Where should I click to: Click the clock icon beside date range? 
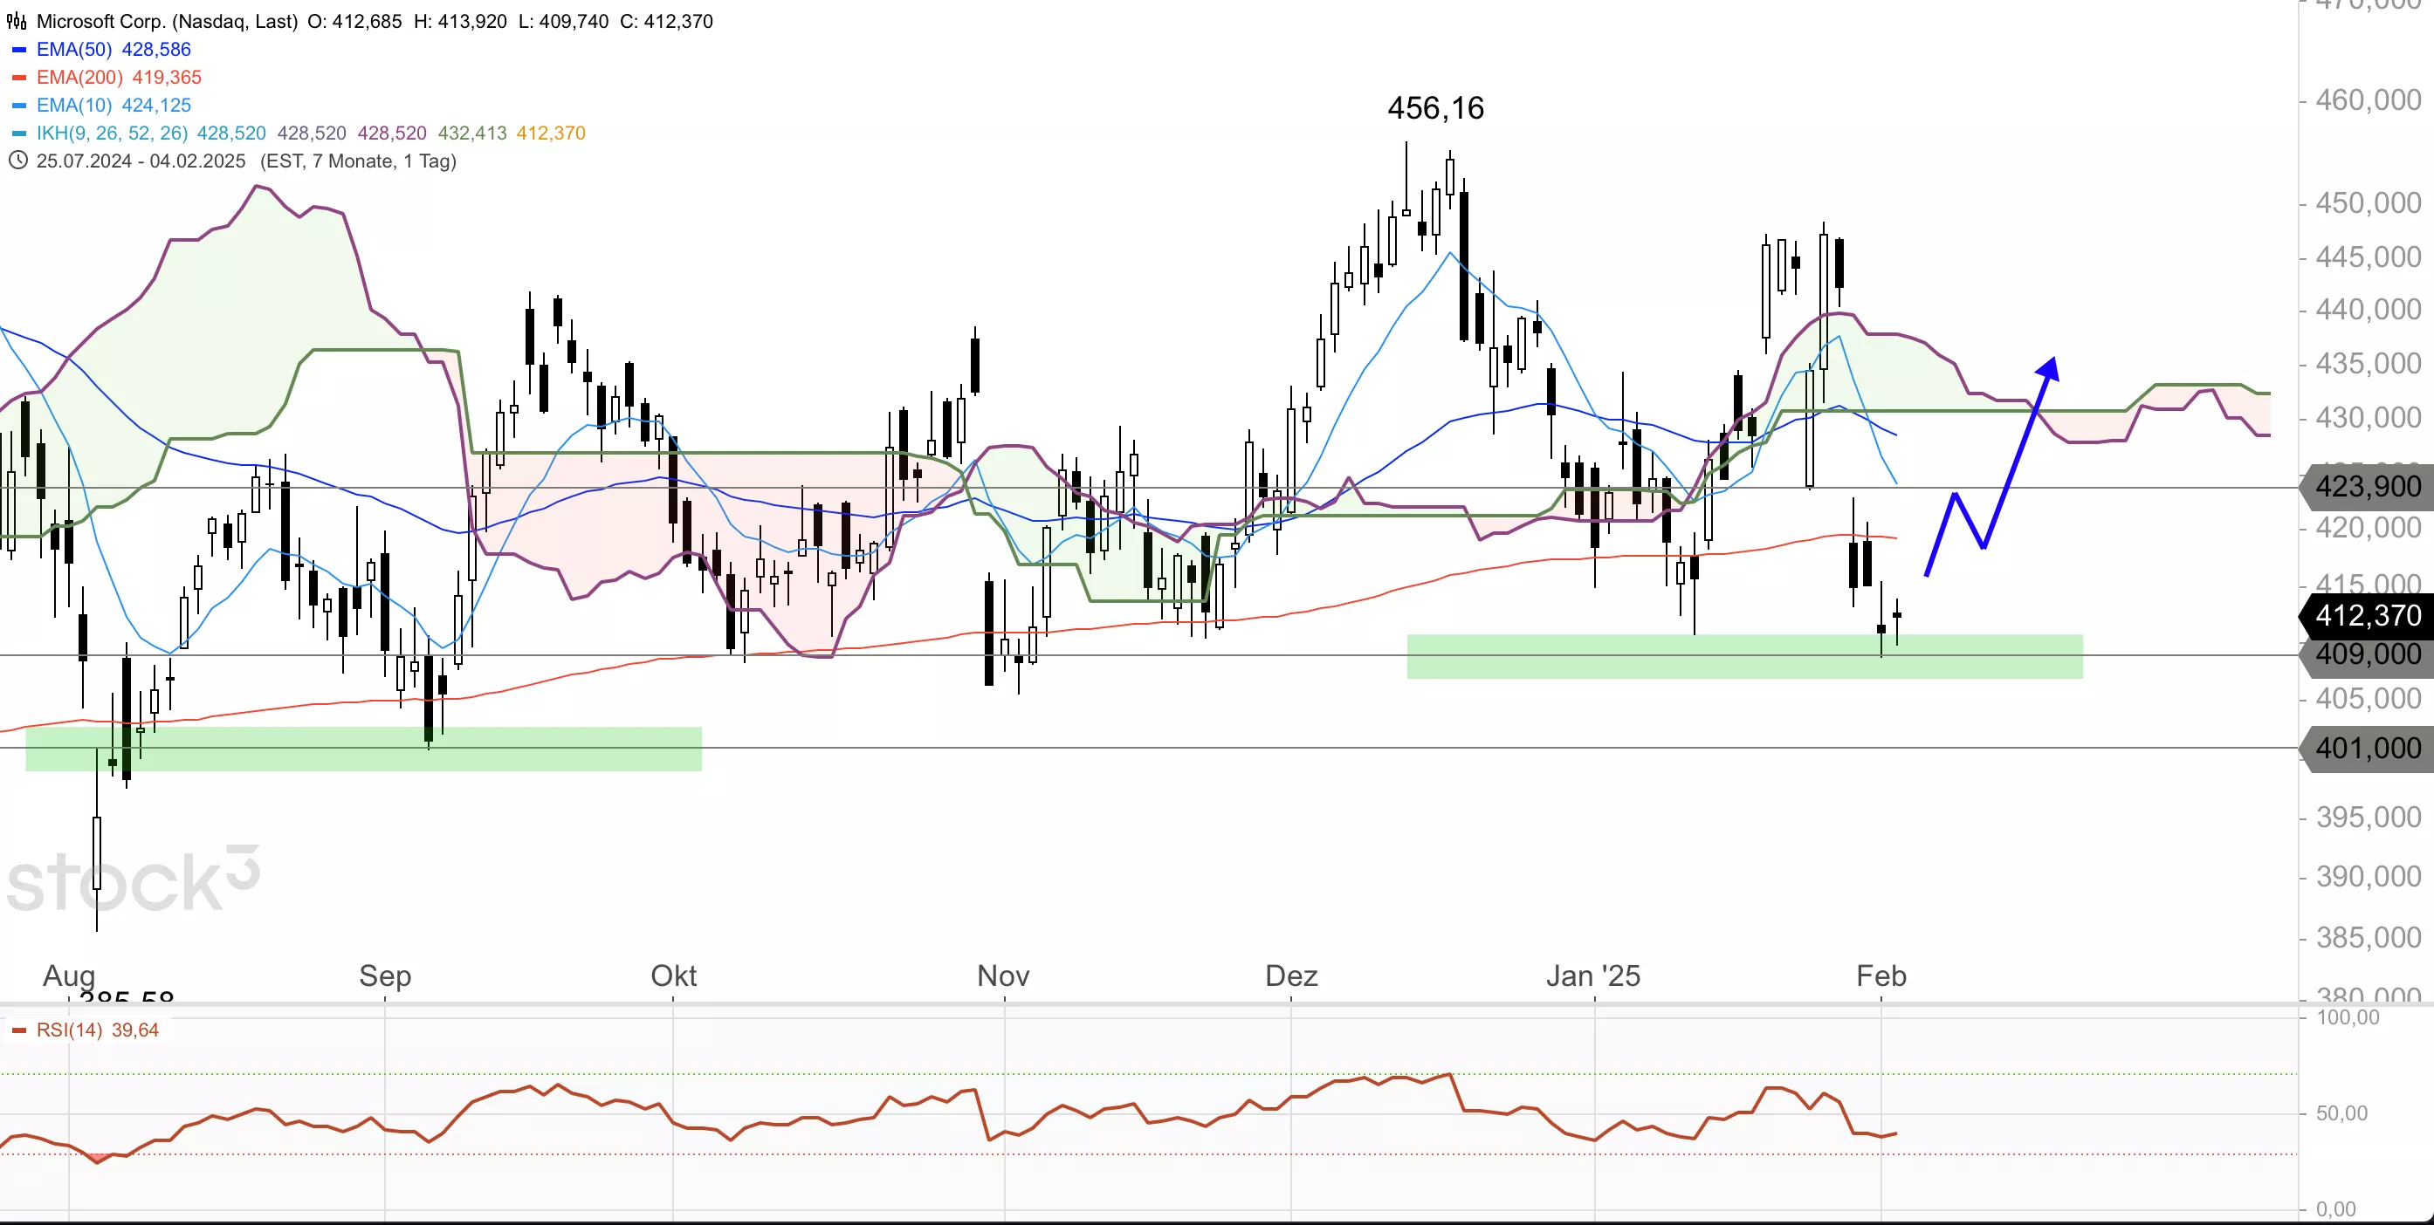pyautogui.click(x=17, y=161)
